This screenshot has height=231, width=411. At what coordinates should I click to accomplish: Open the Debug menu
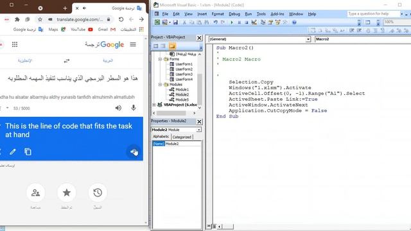point(234,14)
